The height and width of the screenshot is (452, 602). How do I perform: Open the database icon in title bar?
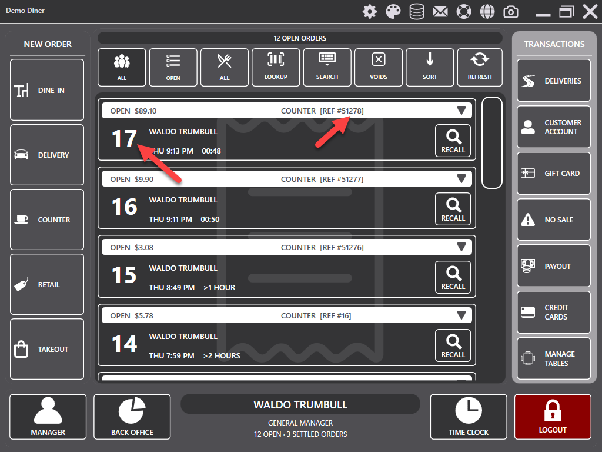point(417,11)
